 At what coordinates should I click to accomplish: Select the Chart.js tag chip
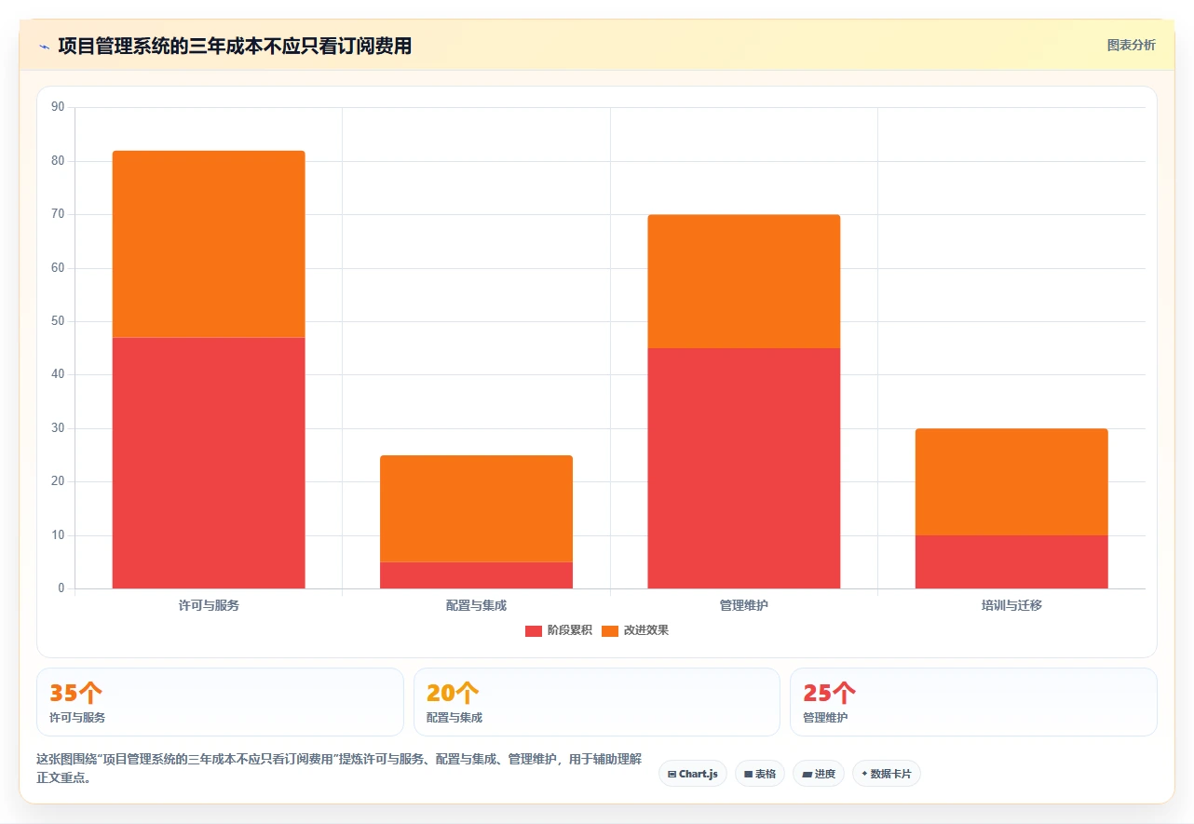(x=693, y=774)
